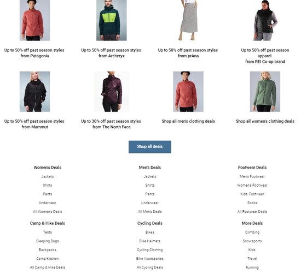Click the Mammut black jacket thumbnail
301x274 pixels.
click(34, 92)
